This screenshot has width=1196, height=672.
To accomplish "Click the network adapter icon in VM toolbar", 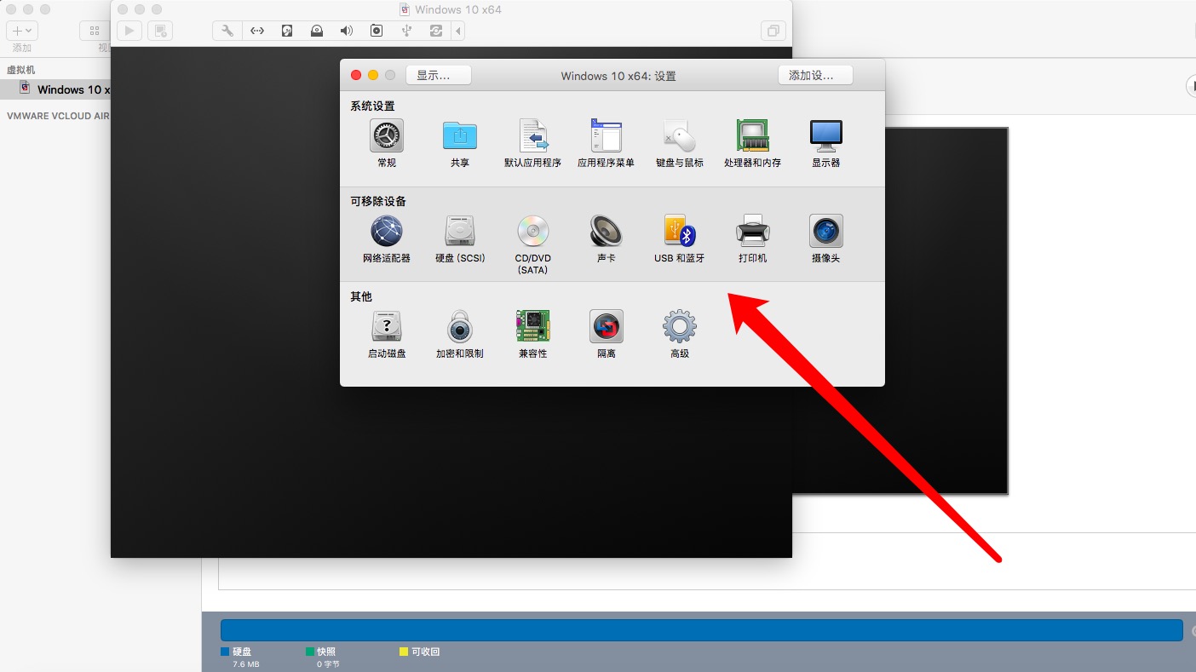I will [257, 31].
